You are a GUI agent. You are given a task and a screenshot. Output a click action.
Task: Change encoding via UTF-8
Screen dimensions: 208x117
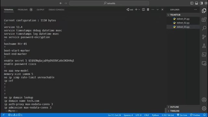point(138,115)
